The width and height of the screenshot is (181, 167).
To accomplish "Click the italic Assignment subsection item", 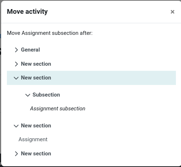I will [x=58, y=109].
